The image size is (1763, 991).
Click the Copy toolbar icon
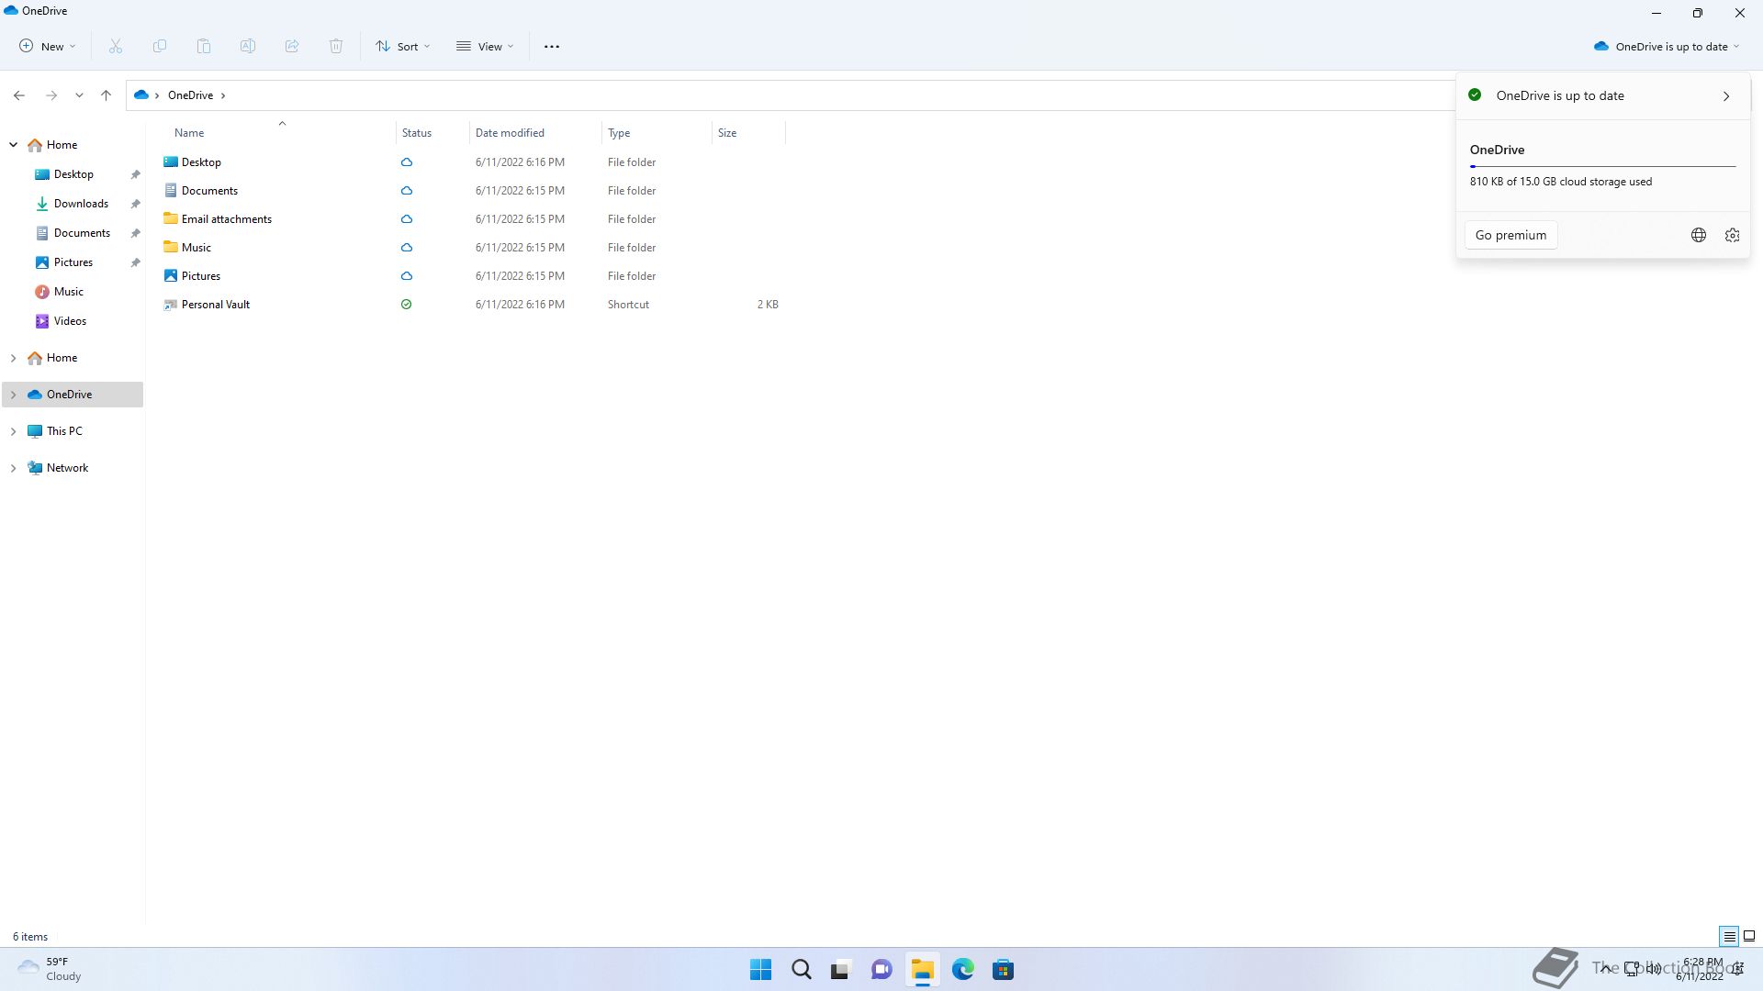160,46
